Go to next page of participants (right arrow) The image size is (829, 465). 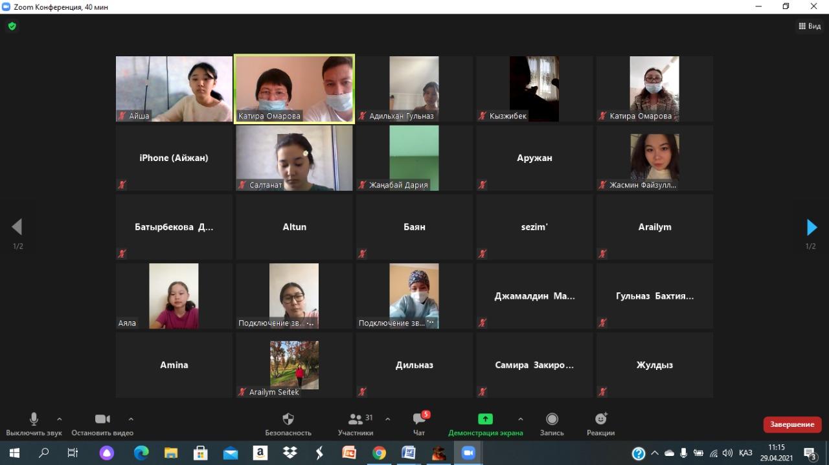812,227
